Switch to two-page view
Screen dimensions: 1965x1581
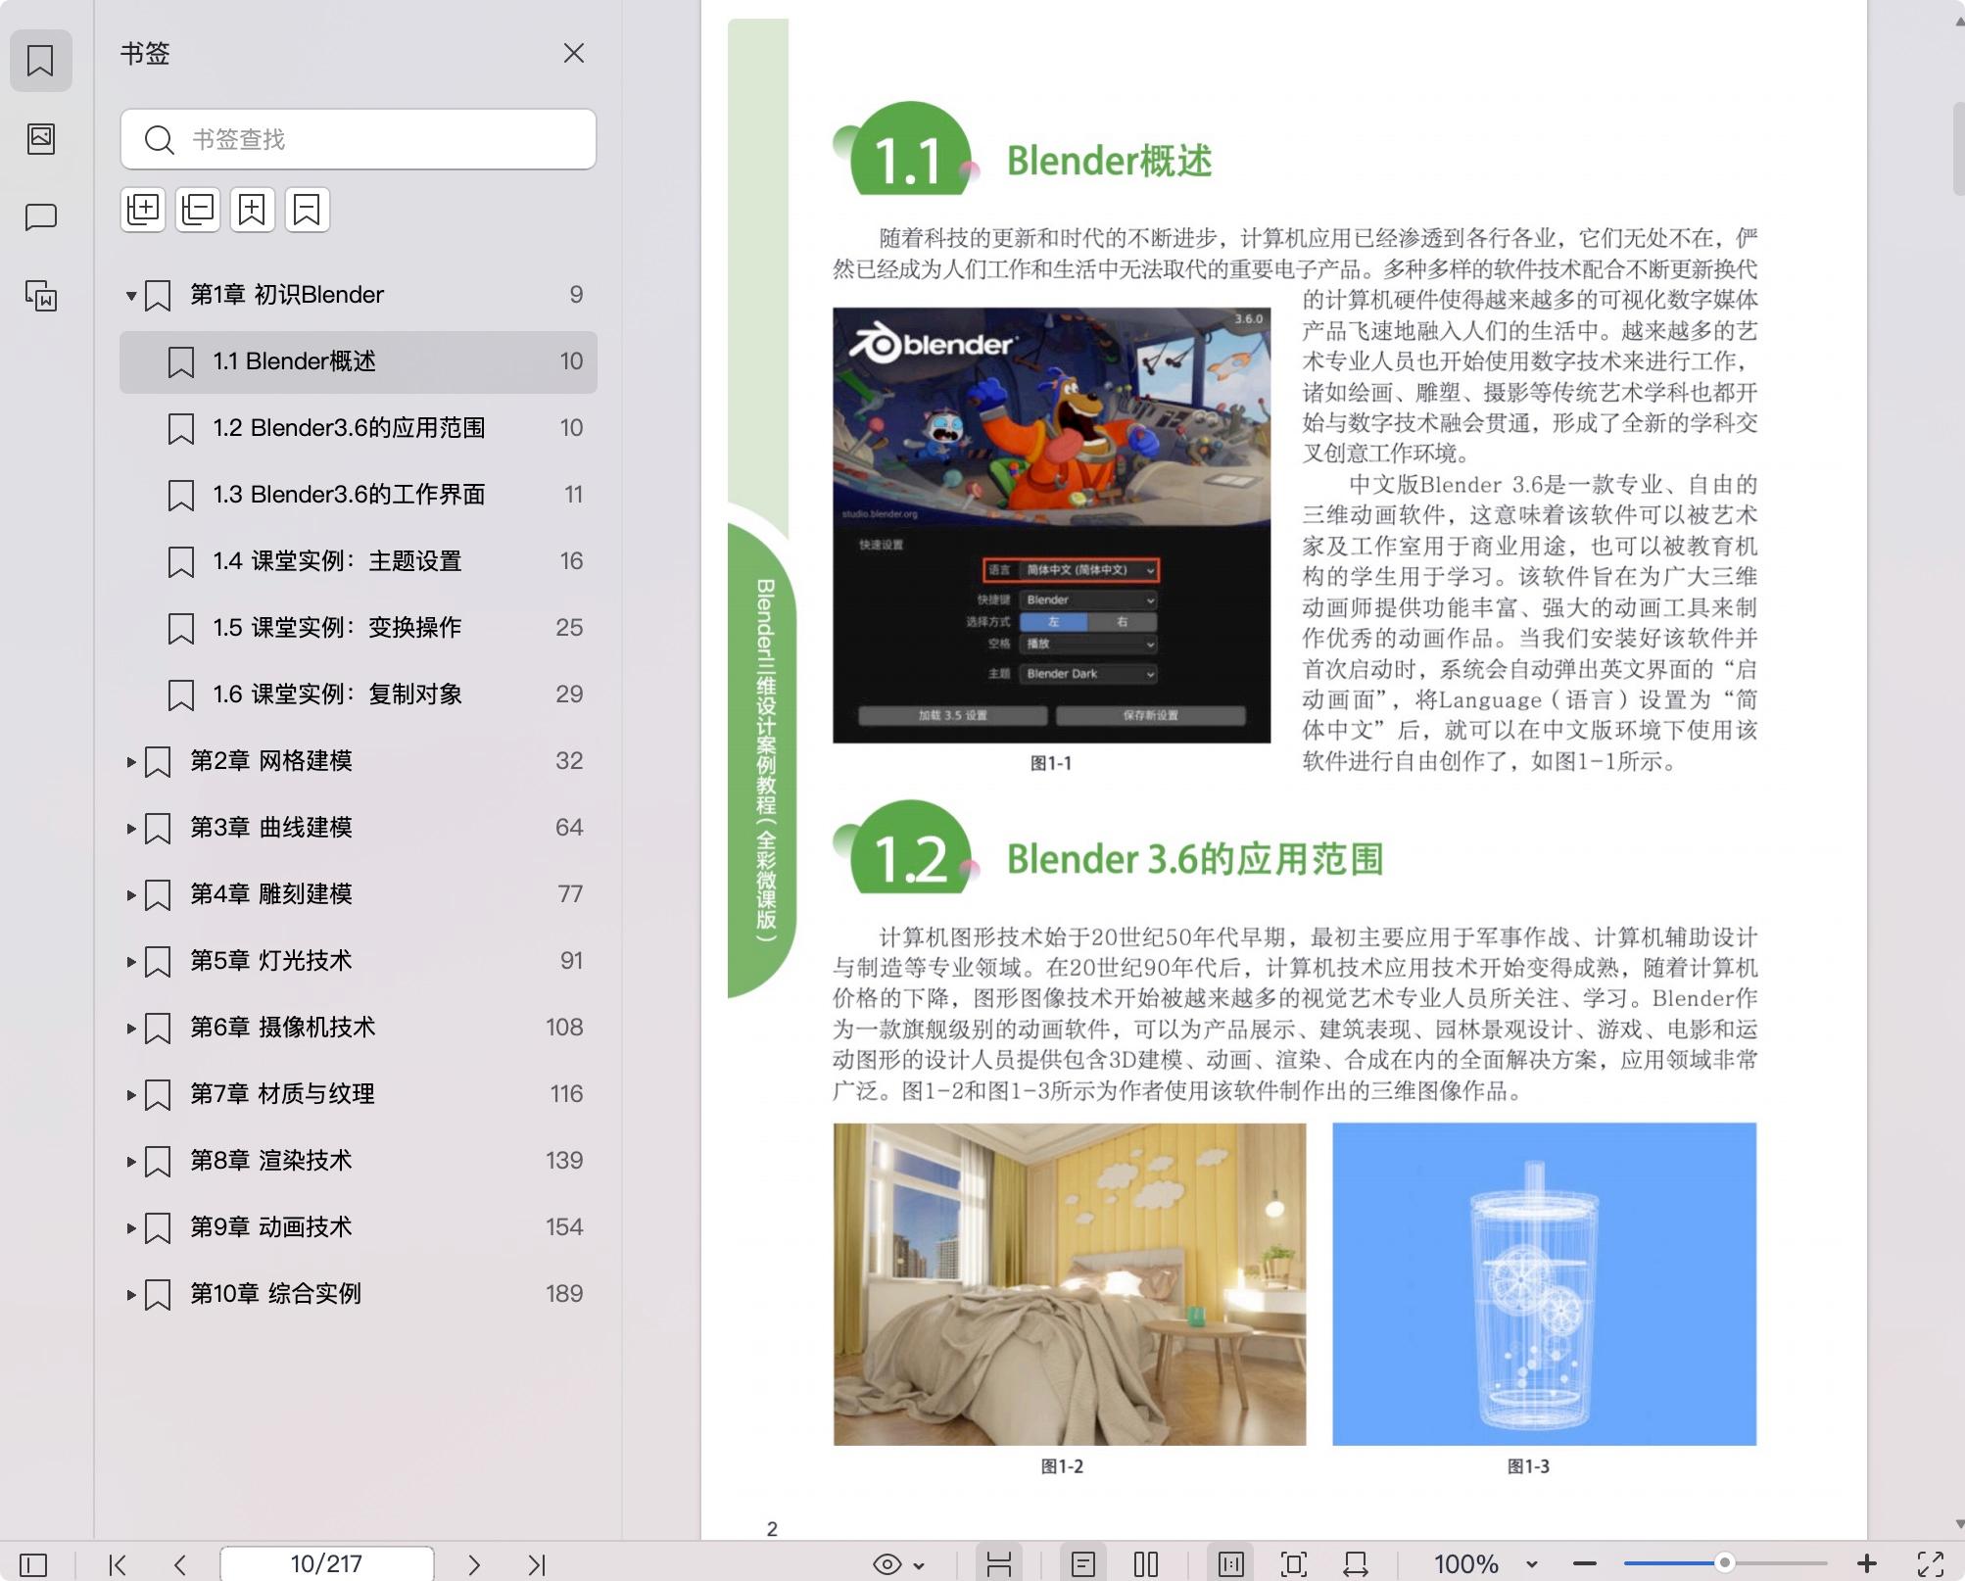(x=1146, y=1564)
